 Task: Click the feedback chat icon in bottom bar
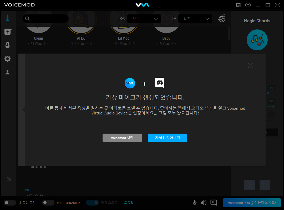[214, 203]
